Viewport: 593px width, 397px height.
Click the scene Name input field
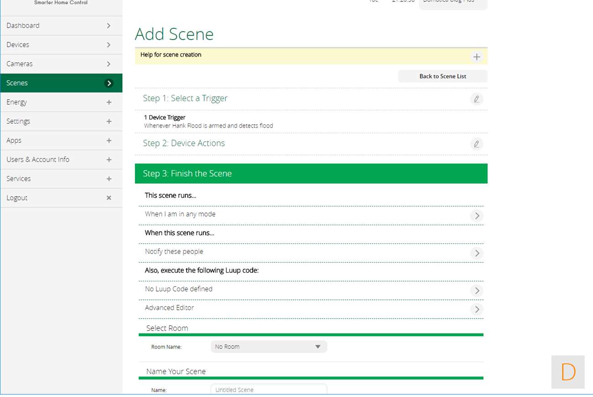point(269,390)
